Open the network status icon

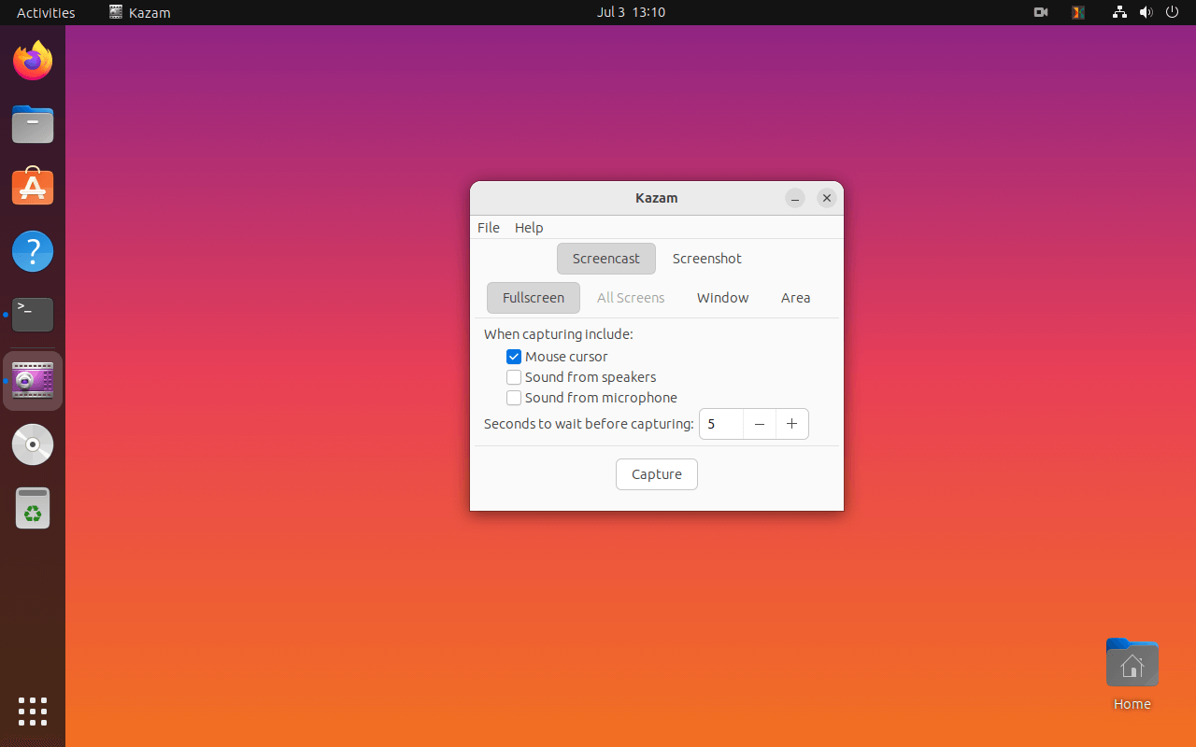coord(1119,12)
